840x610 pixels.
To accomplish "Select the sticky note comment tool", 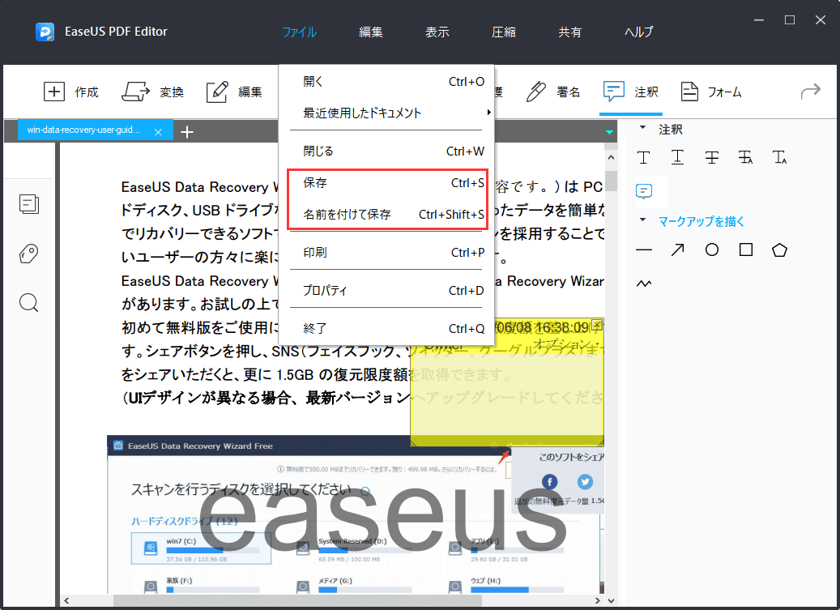I will tap(644, 191).
